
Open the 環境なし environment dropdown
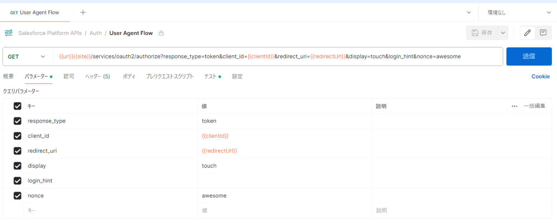pos(519,12)
